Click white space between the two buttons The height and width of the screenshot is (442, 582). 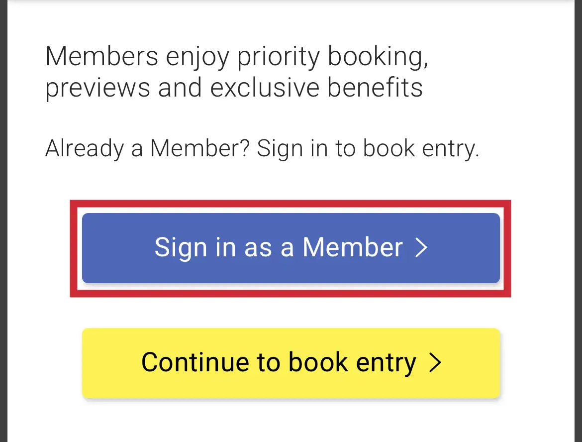tap(291, 313)
